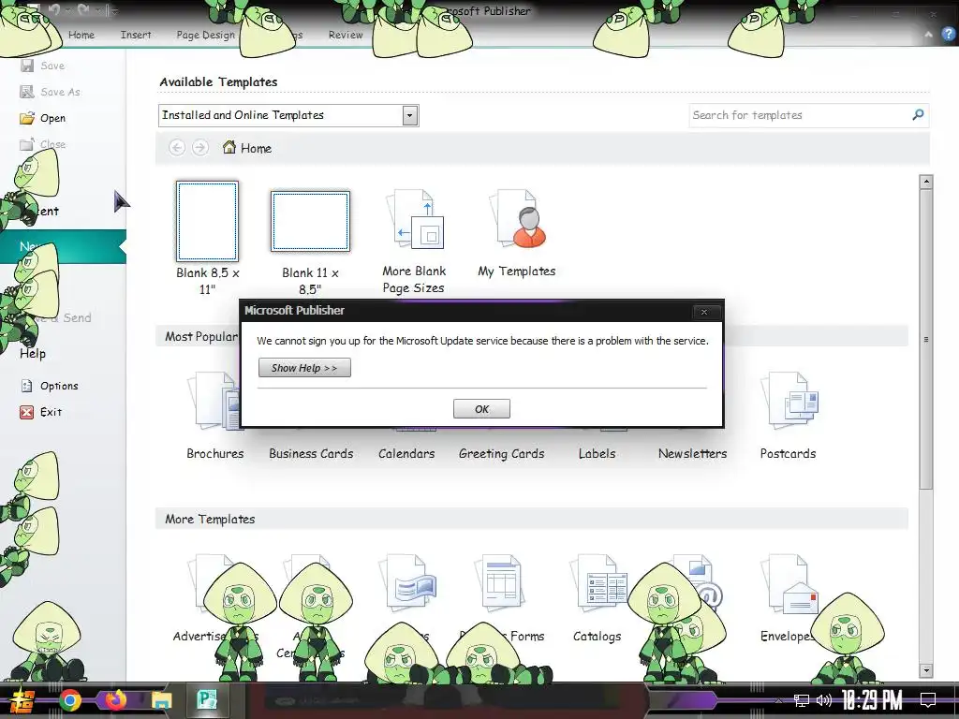Screen dimensions: 959x719
Task: Click Exit to quit Publisher
Action: 41,412
